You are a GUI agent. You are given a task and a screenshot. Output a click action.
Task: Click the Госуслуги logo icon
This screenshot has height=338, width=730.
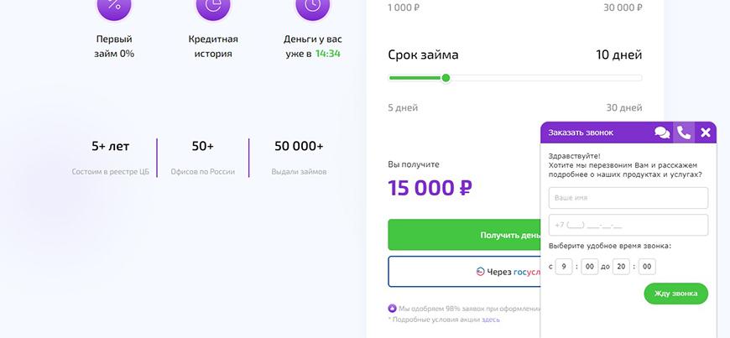click(x=480, y=272)
